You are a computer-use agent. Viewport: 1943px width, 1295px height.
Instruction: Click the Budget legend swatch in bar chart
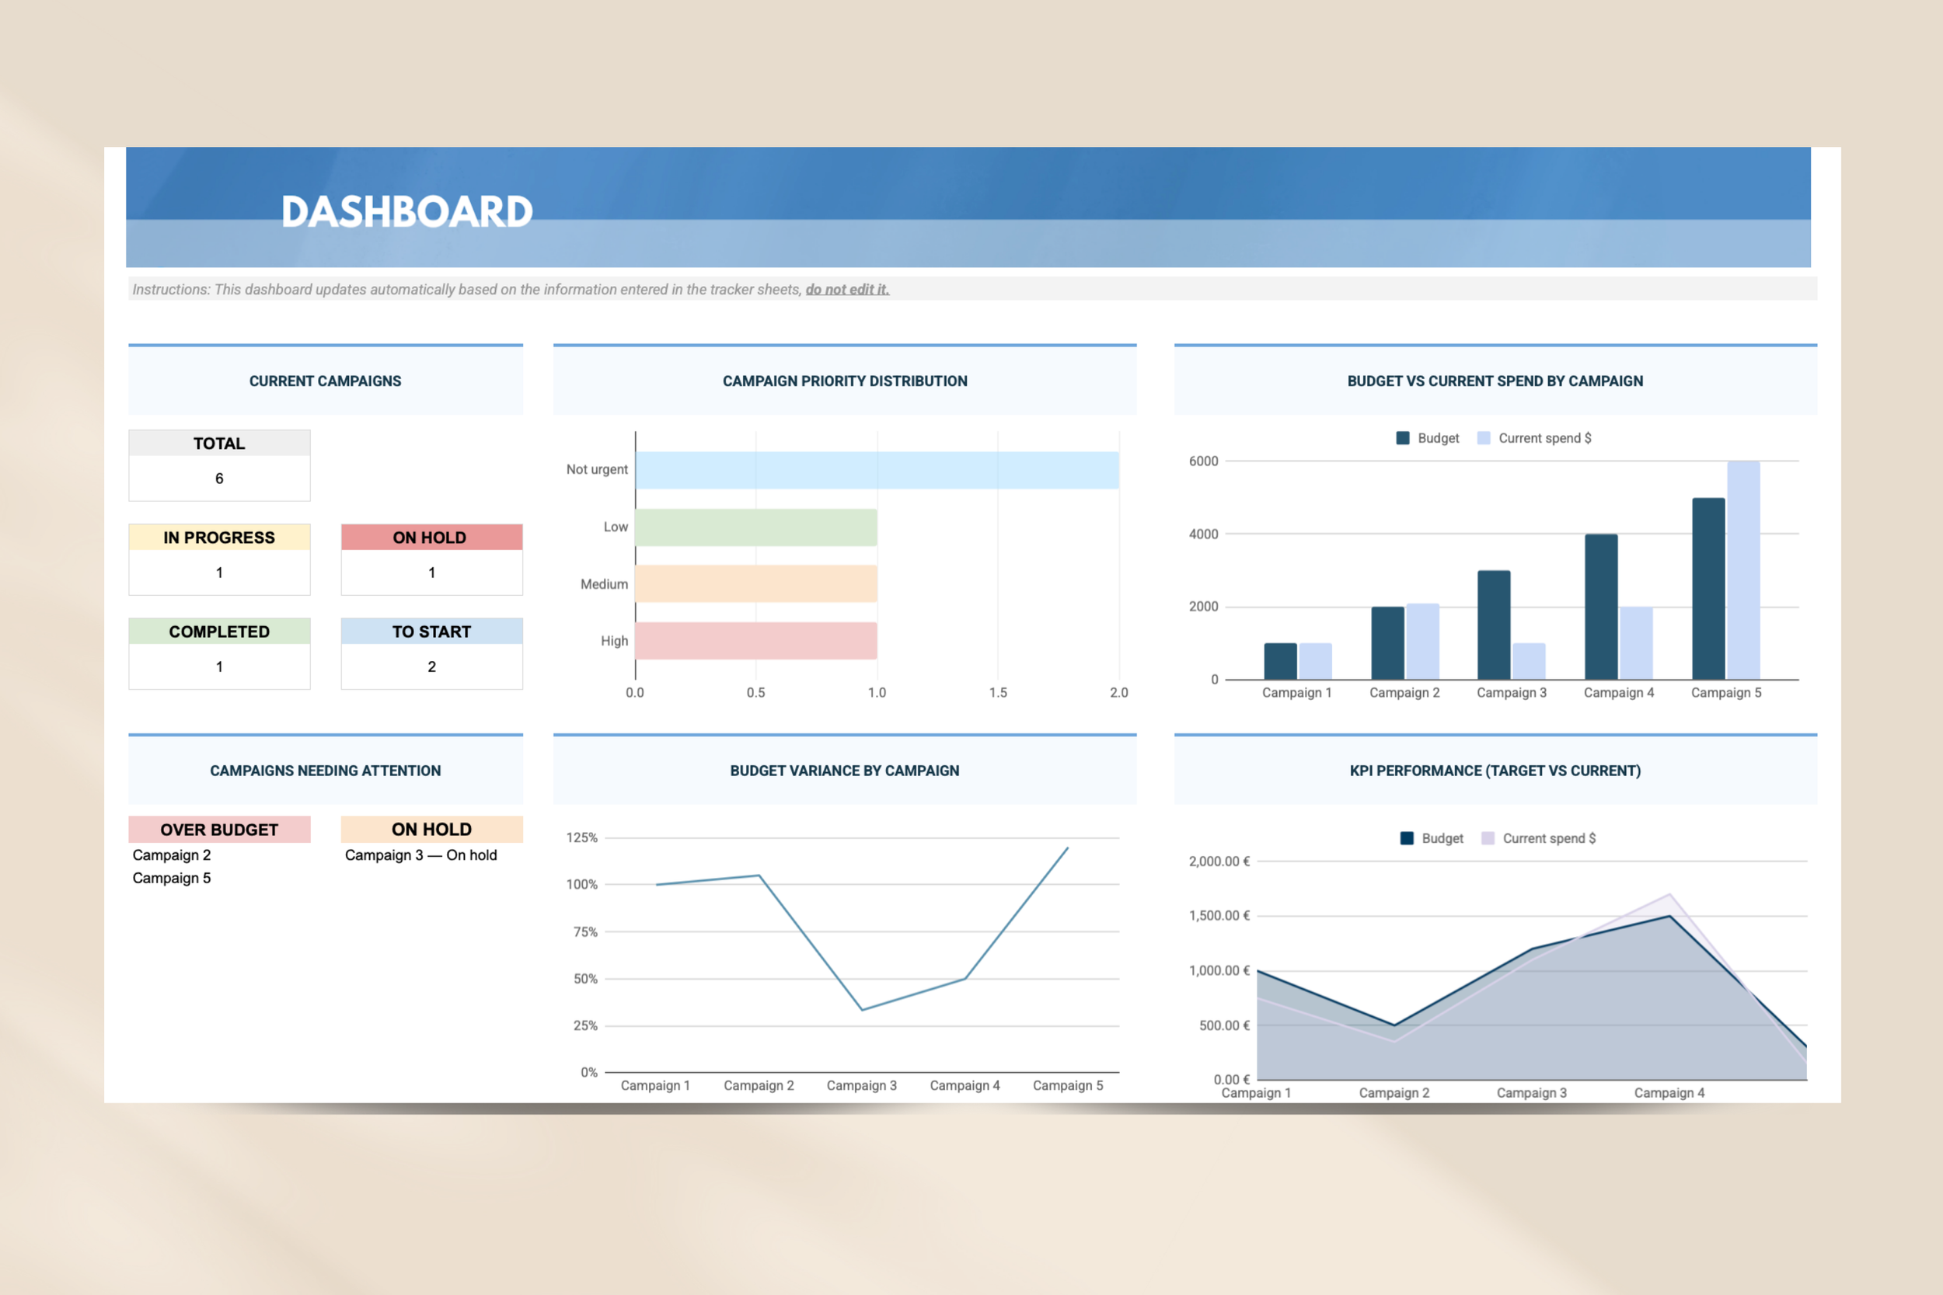[1403, 437]
